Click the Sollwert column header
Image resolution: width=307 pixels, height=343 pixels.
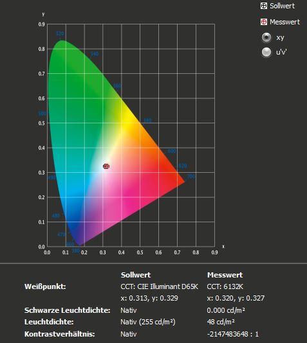click(136, 275)
